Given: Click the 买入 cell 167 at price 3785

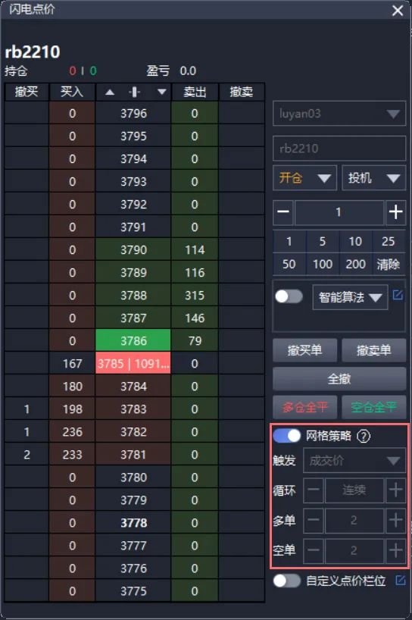Looking at the screenshot, I should click(x=72, y=363).
